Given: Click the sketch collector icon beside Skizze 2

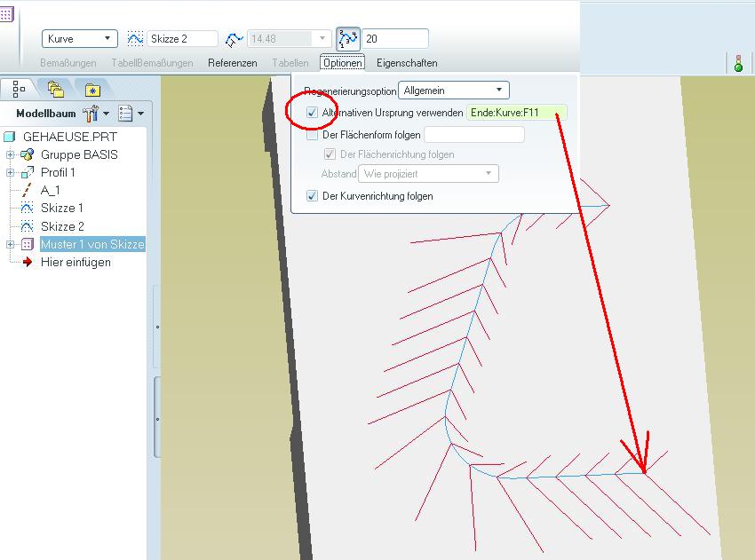Looking at the screenshot, I should [135, 38].
